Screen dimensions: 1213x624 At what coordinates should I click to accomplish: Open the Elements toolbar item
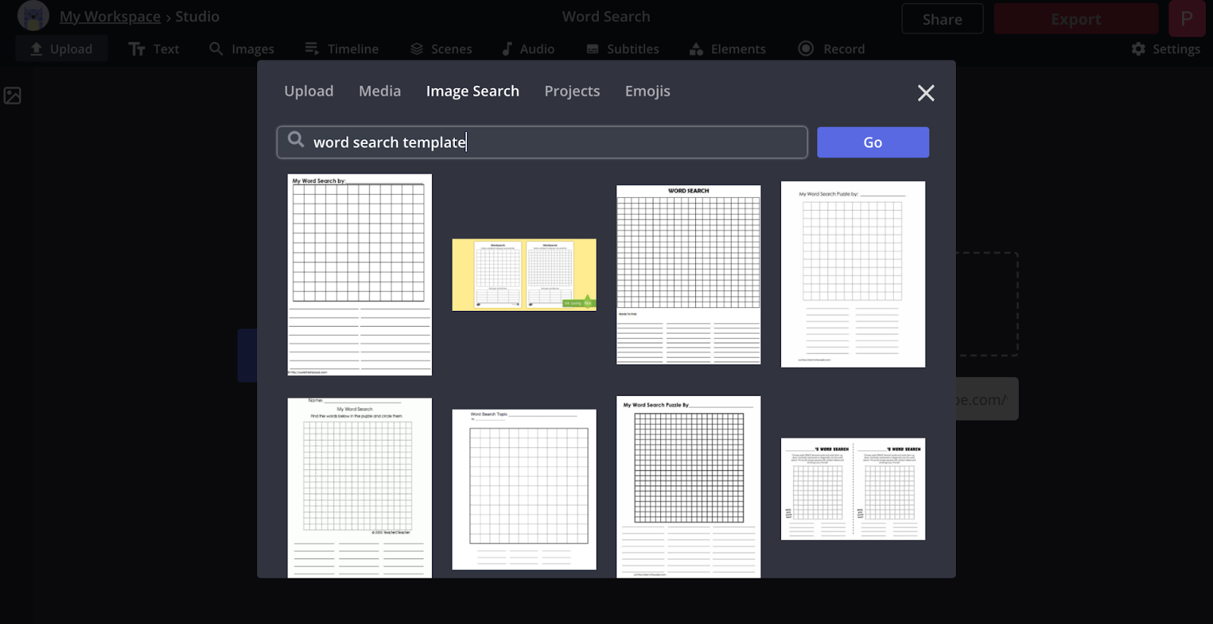(727, 49)
